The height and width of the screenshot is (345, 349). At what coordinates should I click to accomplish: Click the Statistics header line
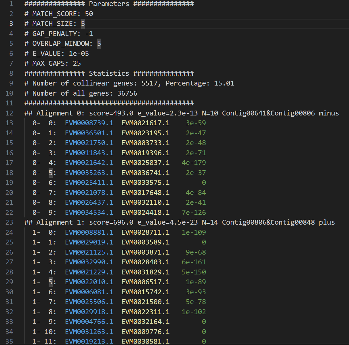coord(109,73)
